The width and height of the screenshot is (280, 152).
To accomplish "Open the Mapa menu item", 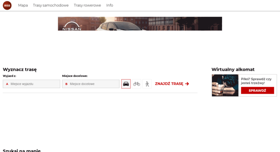I will (23, 5).
